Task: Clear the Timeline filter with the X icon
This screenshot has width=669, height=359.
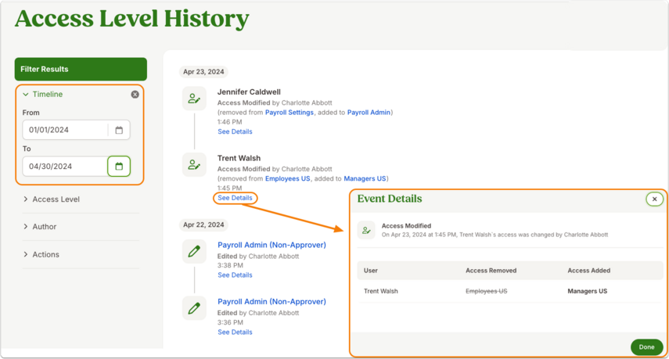Action: (135, 94)
